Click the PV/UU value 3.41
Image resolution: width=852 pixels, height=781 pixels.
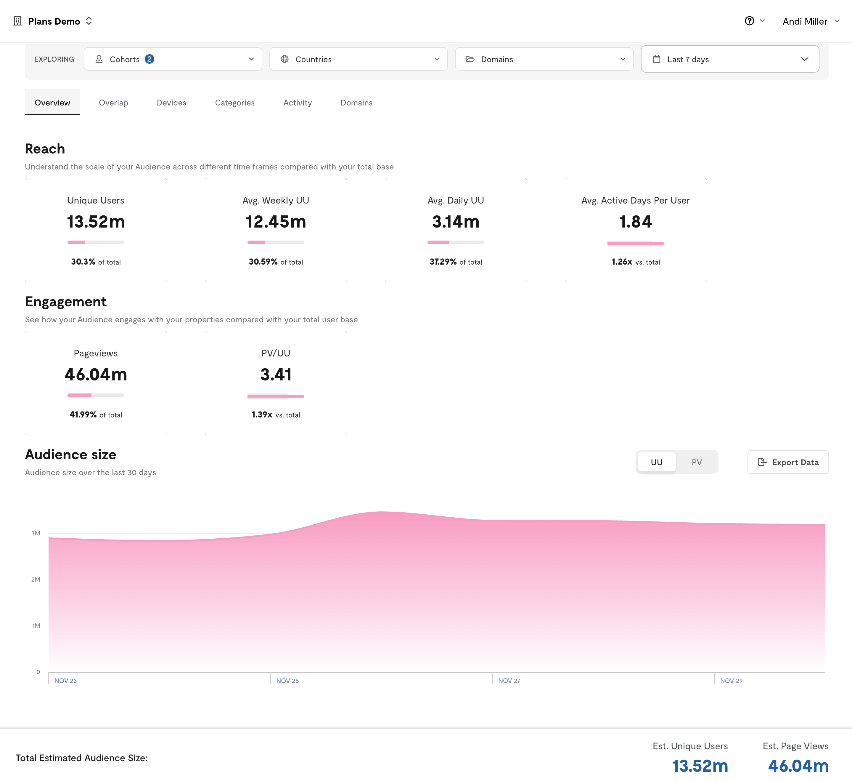(x=276, y=375)
